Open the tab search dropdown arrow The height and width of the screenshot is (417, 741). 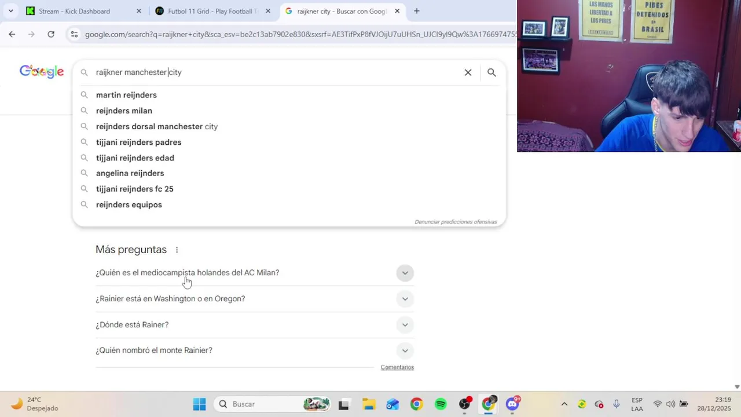tap(11, 11)
